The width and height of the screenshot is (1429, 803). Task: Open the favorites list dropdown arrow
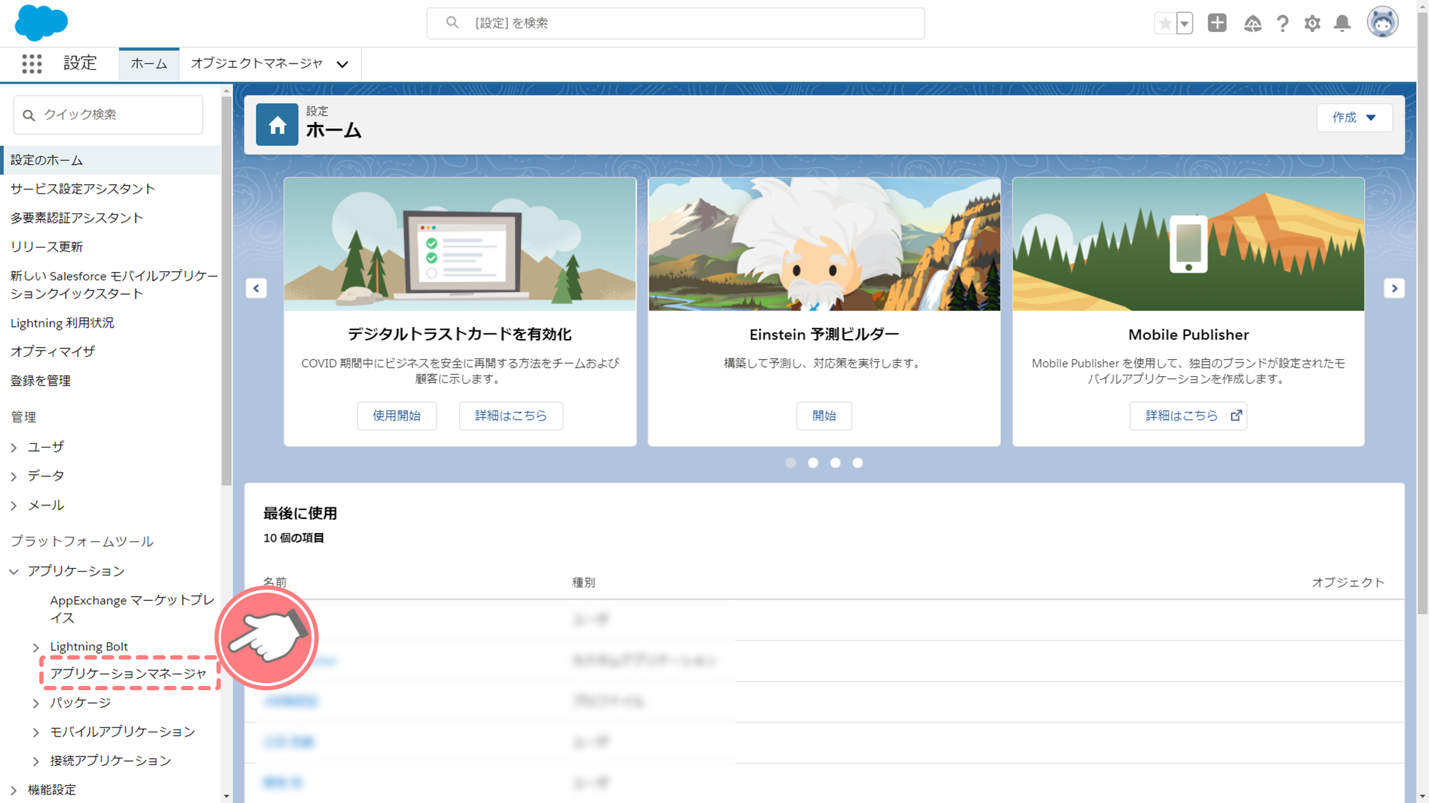(1185, 24)
